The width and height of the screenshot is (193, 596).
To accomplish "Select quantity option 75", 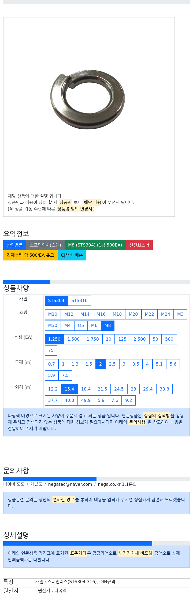I will (51, 351).
